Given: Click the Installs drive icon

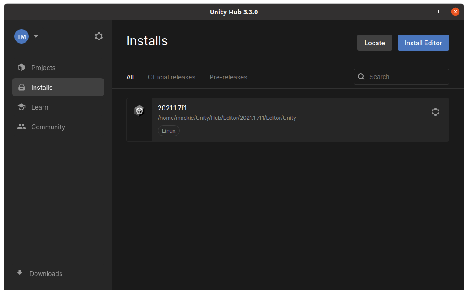Looking at the screenshot, I should click(x=22, y=87).
